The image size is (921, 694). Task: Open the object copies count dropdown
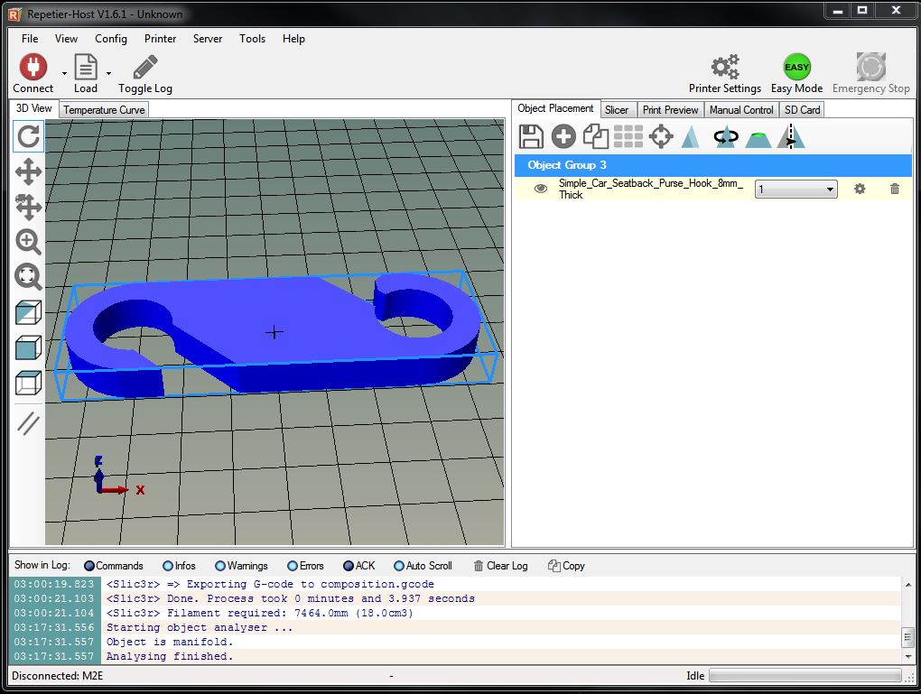click(795, 190)
